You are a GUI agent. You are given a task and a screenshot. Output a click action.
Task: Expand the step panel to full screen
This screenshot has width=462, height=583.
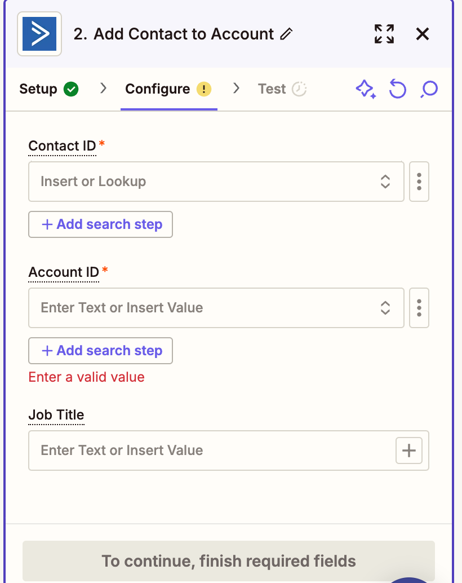[x=384, y=34]
